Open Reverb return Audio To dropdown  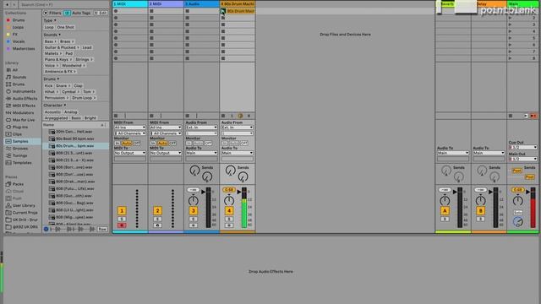click(x=453, y=153)
